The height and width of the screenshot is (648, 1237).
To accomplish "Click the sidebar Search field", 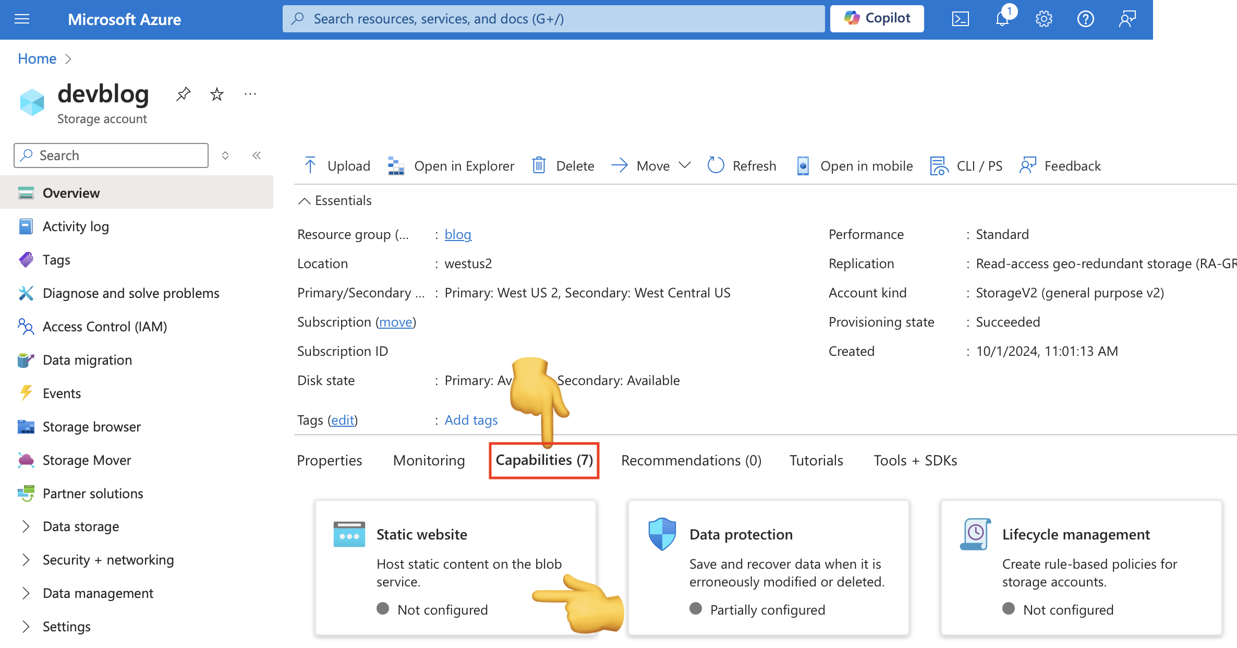I will point(111,155).
